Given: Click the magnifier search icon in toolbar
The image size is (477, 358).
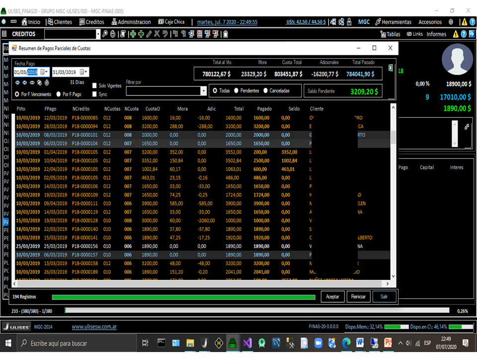Looking at the screenshot, I should (x=105, y=34).
